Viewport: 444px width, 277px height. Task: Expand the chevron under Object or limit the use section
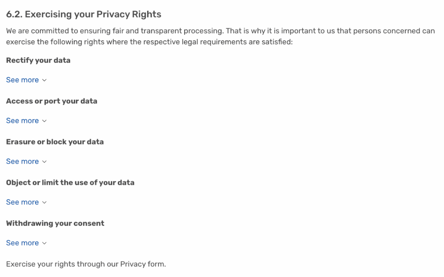pyautogui.click(x=45, y=202)
